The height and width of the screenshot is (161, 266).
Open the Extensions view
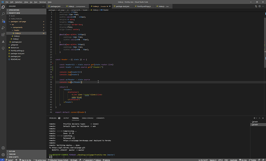[x=3, y=34]
